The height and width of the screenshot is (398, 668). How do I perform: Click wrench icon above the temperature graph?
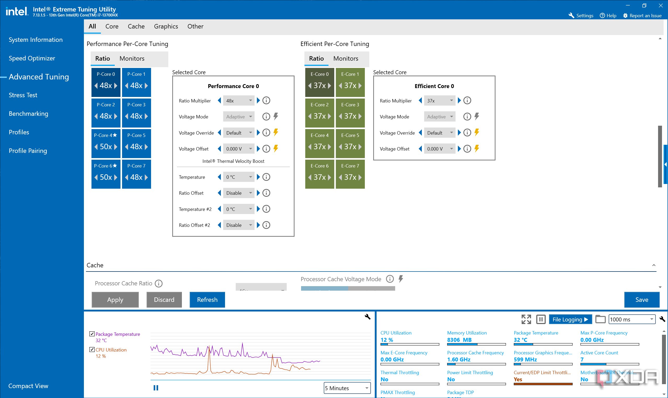tap(367, 317)
